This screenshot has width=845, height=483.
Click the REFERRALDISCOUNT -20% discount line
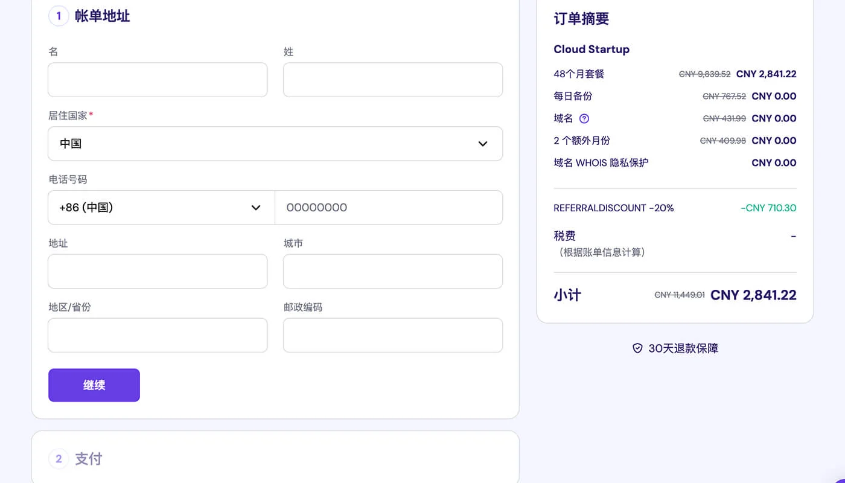(x=614, y=208)
